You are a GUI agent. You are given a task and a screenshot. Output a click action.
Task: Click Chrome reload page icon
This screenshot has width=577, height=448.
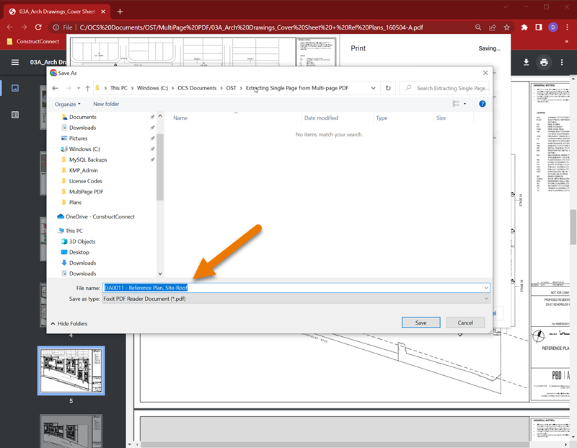(38, 27)
